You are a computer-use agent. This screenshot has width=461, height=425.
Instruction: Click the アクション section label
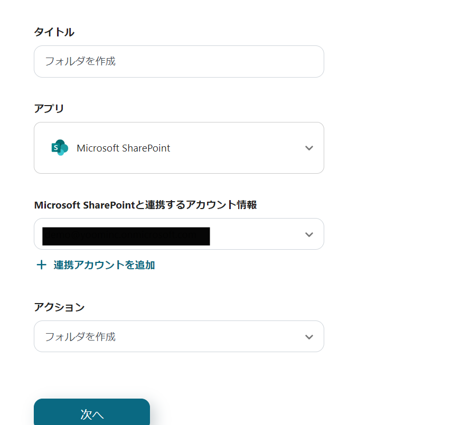coord(59,307)
